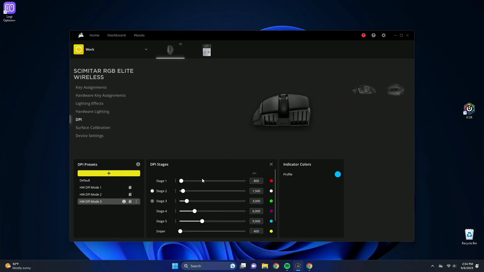
Task: Select the rear mouse view thumbnail
Action: (x=396, y=90)
